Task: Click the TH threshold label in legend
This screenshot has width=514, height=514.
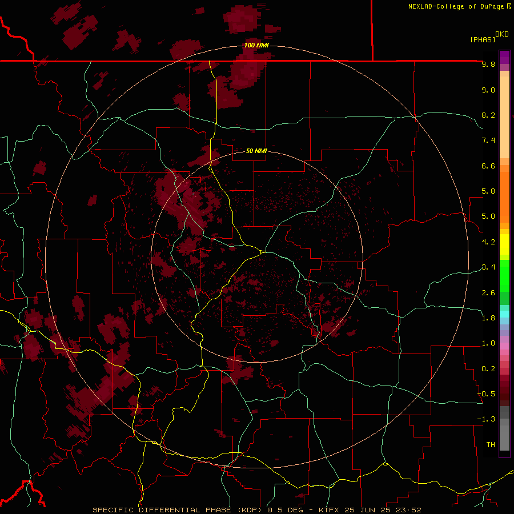Action: point(491,445)
